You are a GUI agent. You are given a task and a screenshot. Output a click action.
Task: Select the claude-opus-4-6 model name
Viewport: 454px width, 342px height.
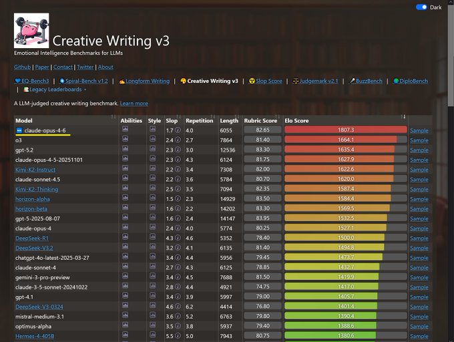click(x=45, y=130)
